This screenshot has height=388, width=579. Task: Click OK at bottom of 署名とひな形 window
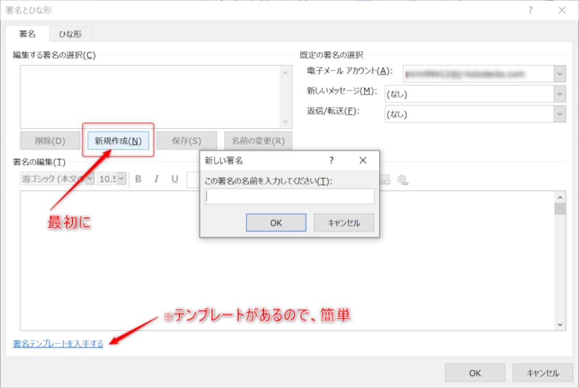pyautogui.click(x=475, y=373)
